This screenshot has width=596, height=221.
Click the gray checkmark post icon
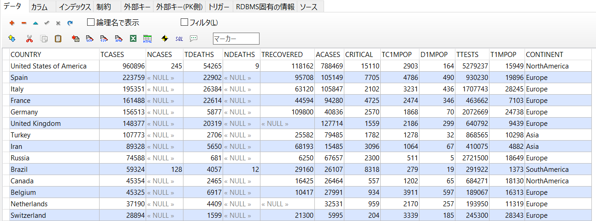47,23
